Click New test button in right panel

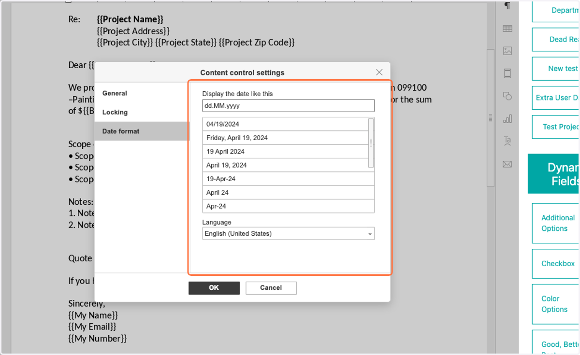tap(556, 69)
